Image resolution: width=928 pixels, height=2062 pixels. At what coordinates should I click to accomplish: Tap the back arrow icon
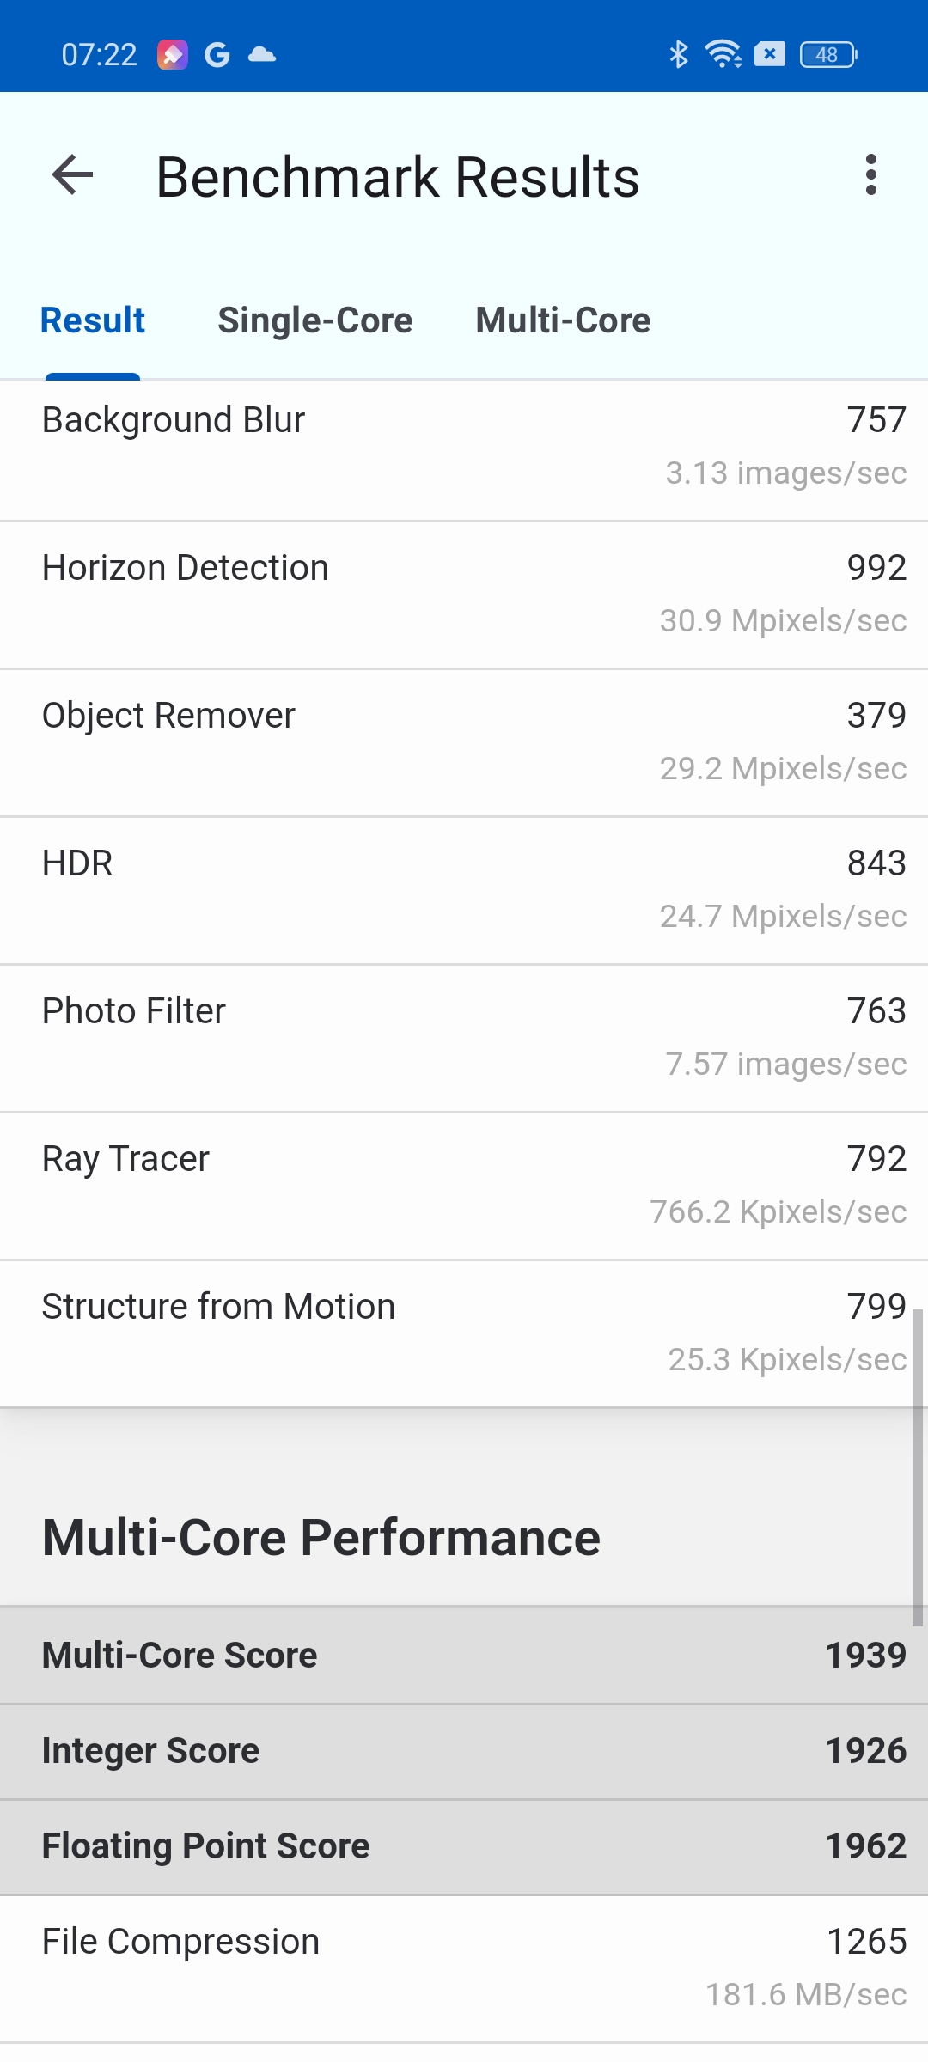click(x=72, y=175)
